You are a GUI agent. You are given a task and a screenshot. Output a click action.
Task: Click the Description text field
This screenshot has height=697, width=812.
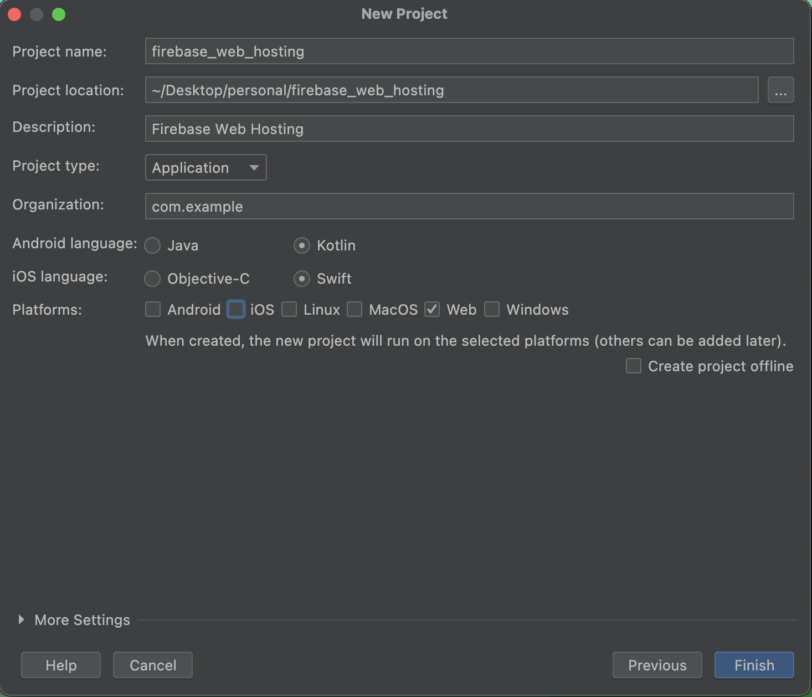pyautogui.click(x=469, y=129)
